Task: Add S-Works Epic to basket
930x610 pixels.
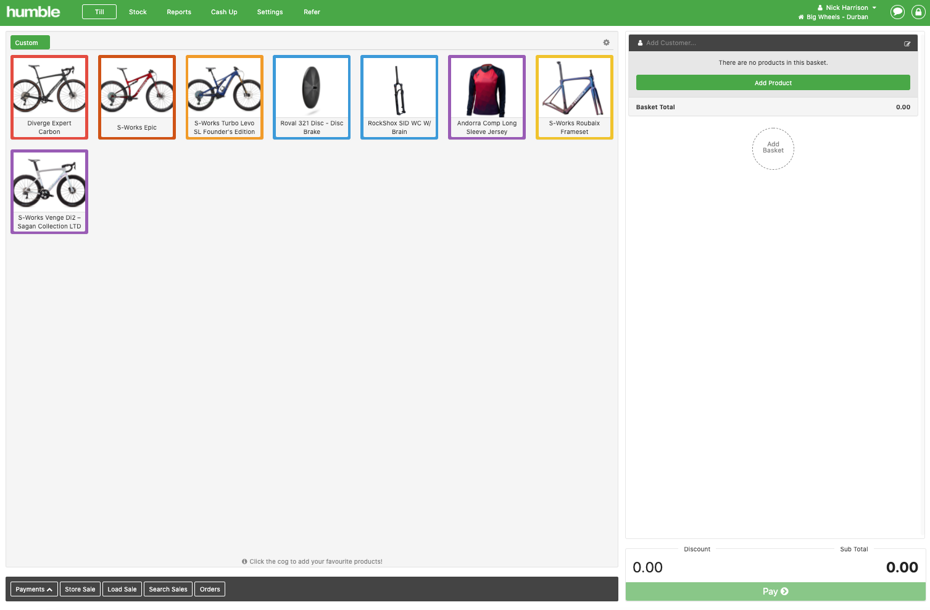Action: point(137,97)
